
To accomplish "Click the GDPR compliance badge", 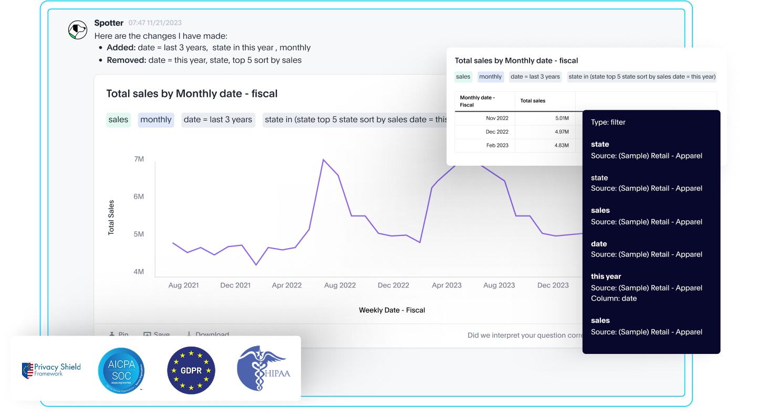I will click(191, 370).
